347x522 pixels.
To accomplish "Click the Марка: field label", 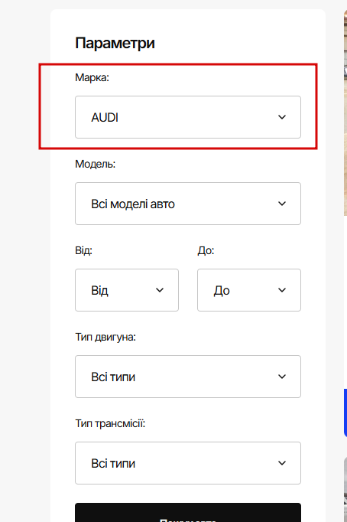I will (92, 77).
